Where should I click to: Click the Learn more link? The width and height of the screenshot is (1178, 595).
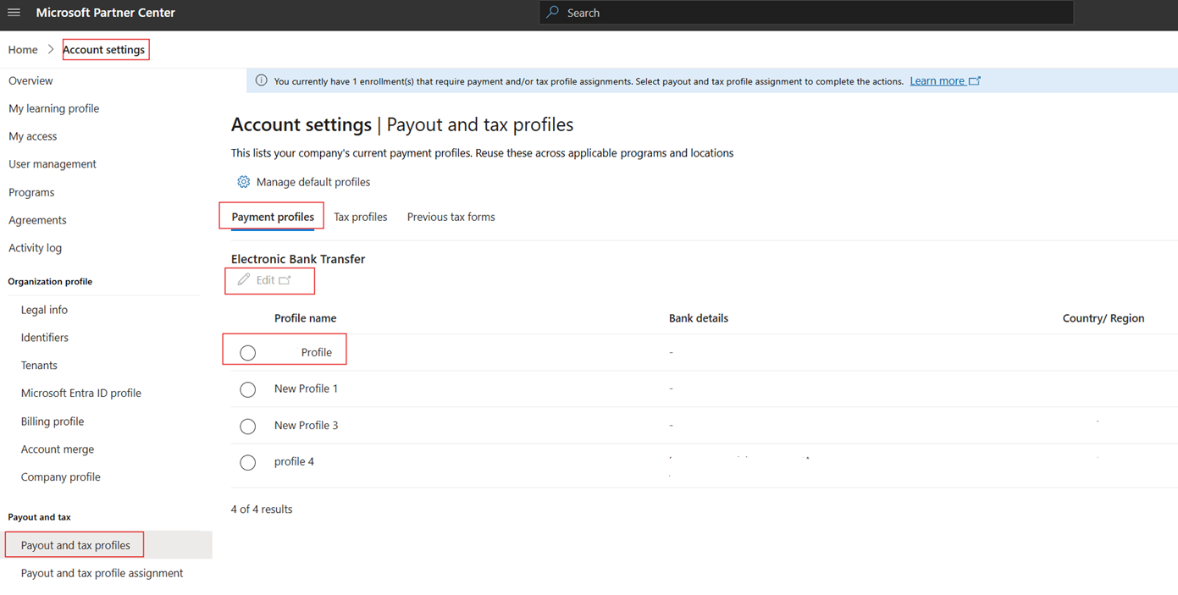(x=937, y=81)
